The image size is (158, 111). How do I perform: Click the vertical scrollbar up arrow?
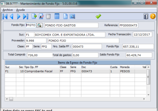point(148,67)
